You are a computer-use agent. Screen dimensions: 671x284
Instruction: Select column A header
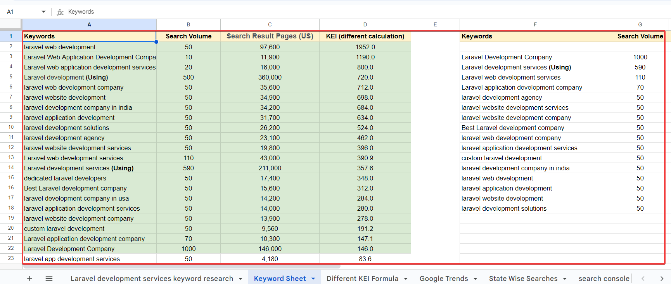coord(89,24)
